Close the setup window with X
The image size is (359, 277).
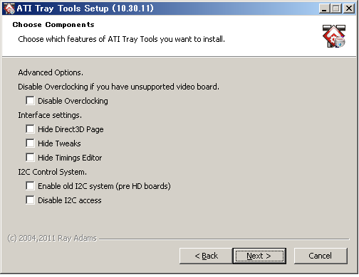pyautogui.click(x=349, y=9)
